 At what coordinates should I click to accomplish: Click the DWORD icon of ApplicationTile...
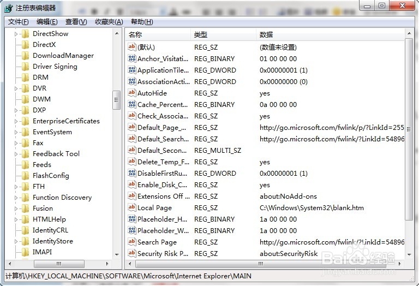pos(132,70)
